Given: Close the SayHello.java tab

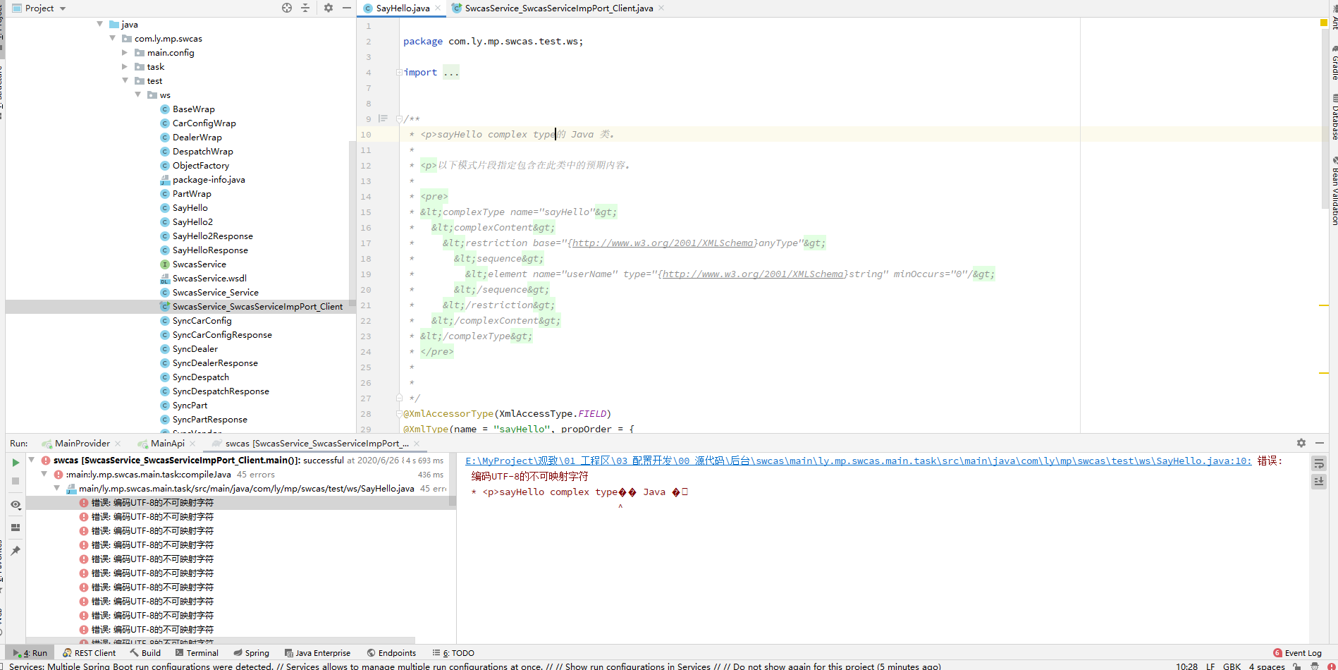Looking at the screenshot, I should [438, 8].
